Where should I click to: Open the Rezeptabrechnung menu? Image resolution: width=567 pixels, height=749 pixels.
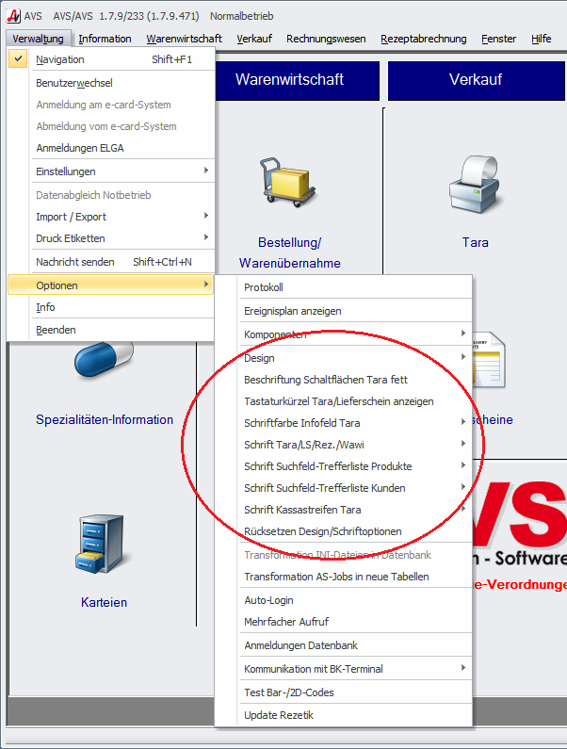coord(423,39)
